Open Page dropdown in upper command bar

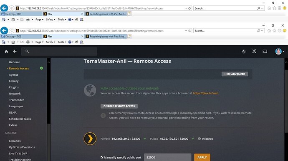(x=39, y=20)
